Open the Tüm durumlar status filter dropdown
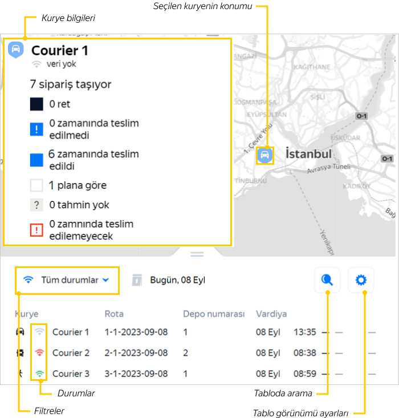Image resolution: width=399 pixels, height=418 pixels. (x=67, y=280)
